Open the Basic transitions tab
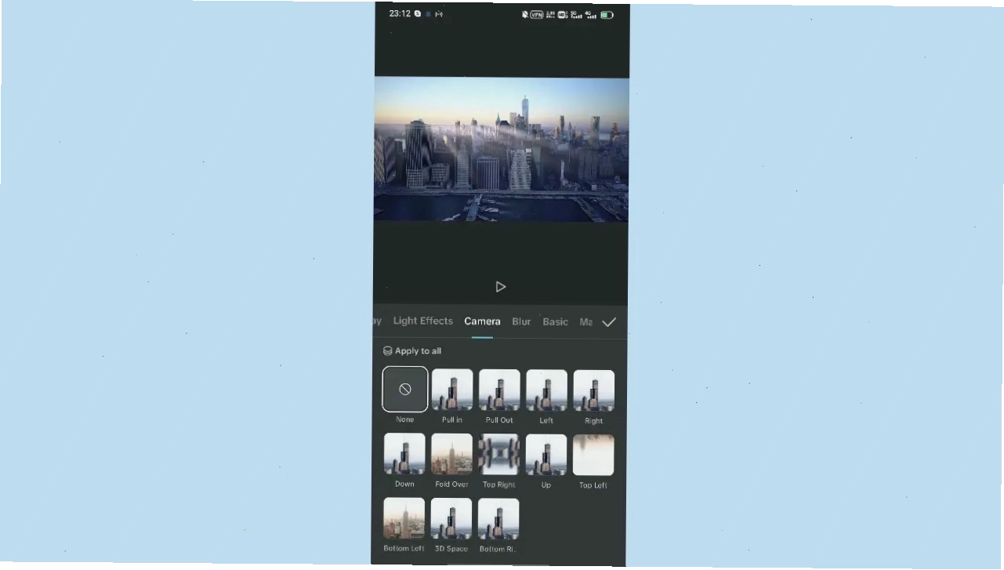This screenshot has width=1004, height=570. [556, 321]
